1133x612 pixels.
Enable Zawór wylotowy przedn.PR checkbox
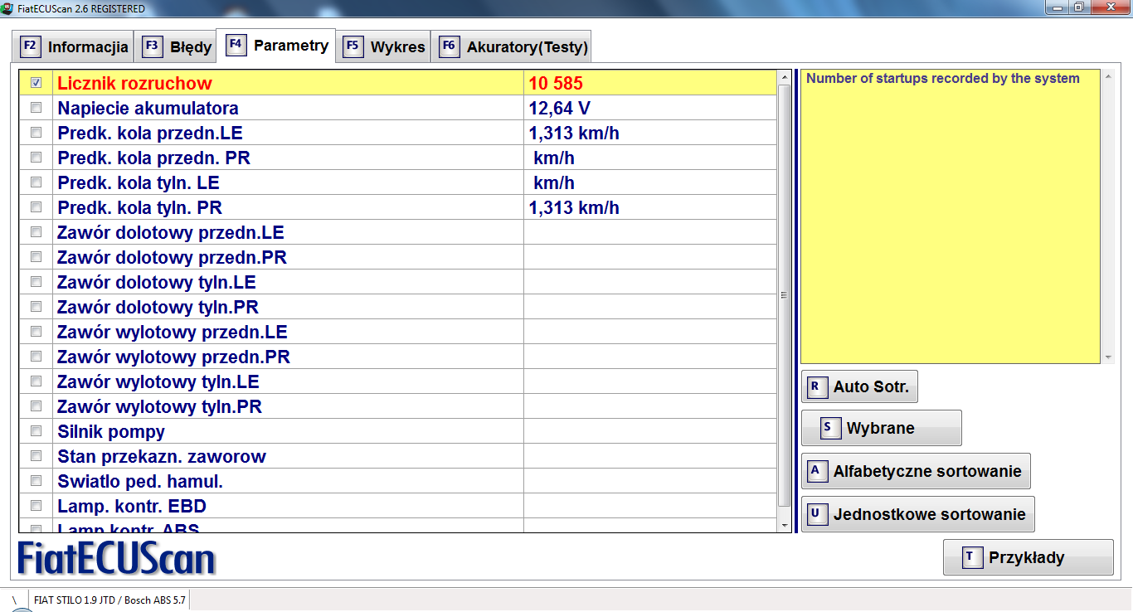36,357
